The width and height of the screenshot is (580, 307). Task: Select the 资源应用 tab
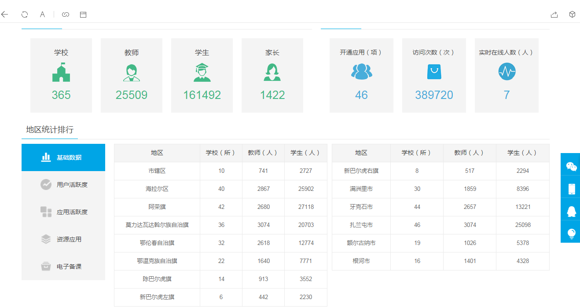pos(63,239)
